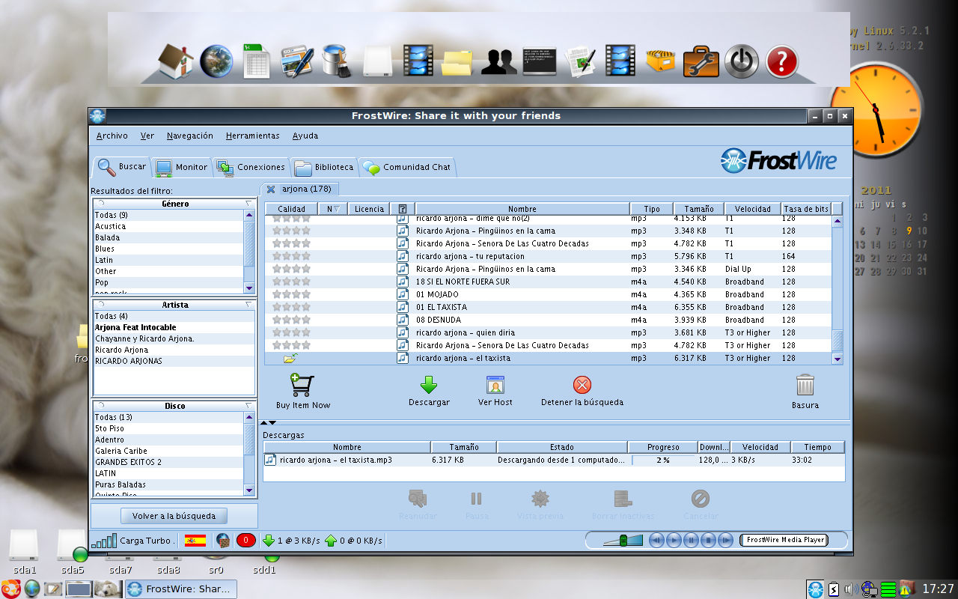This screenshot has height=599, width=958.
Task: Click the Disco filter radio circle
Action: (101, 406)
